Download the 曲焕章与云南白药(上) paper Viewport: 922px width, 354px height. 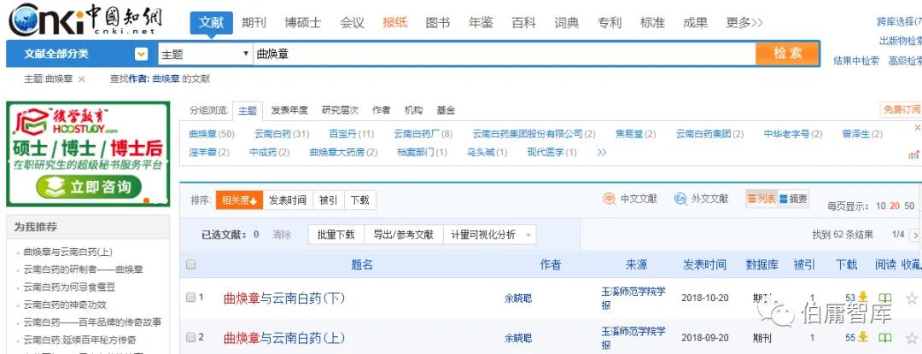click(862, 337)
